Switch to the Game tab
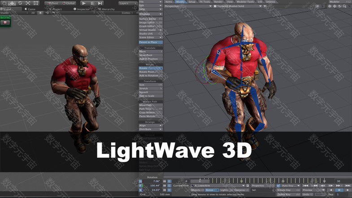352x198 pixels. [x=30, y=9]
